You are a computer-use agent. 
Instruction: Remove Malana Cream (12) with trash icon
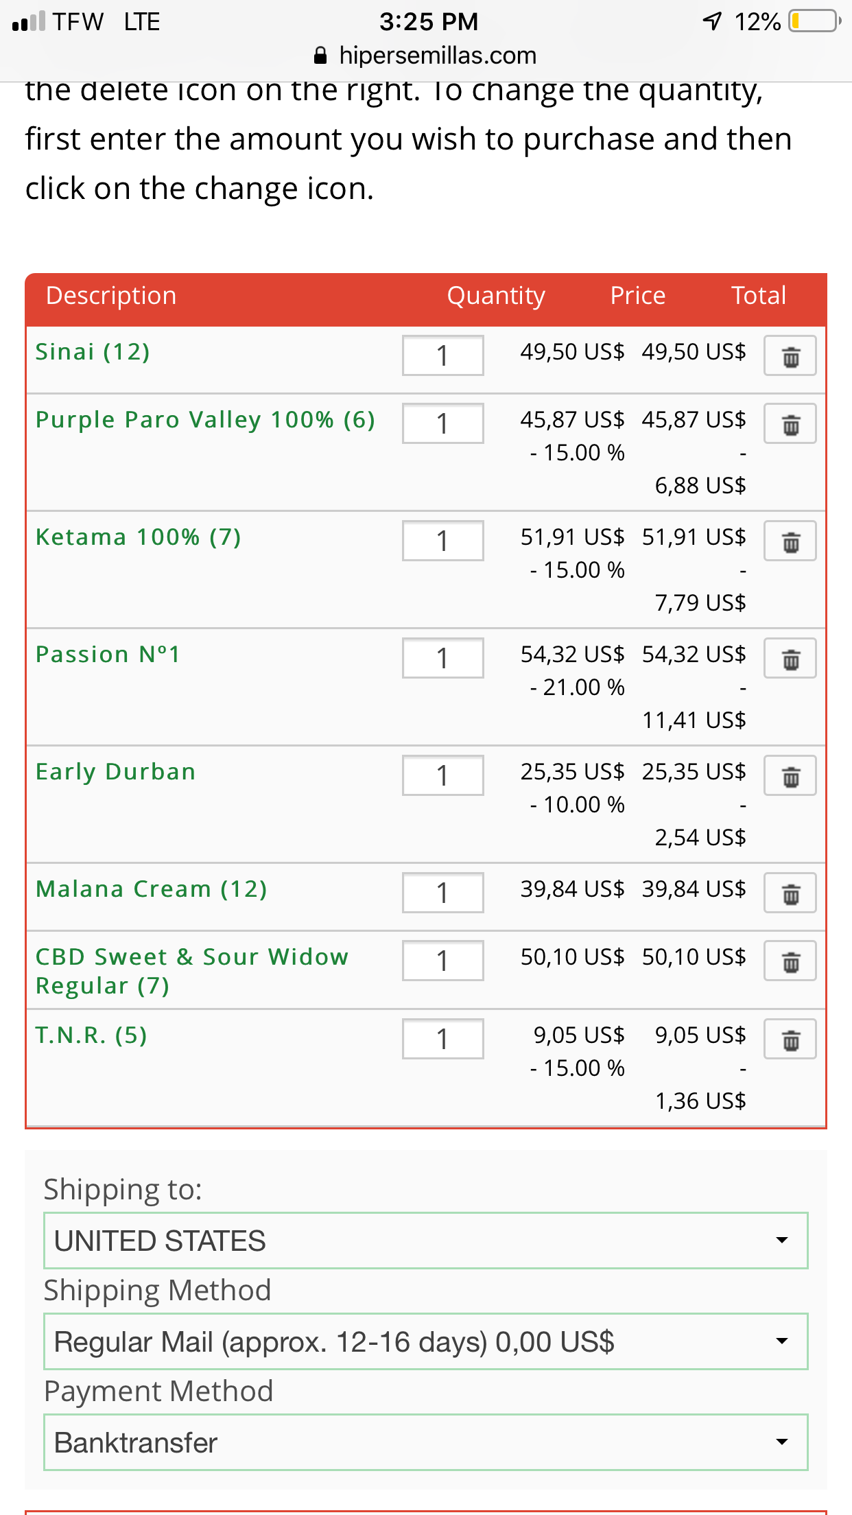(790, 893)
